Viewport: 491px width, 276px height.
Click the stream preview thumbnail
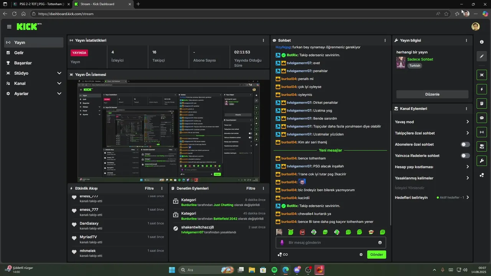click(x=168, y=131)
